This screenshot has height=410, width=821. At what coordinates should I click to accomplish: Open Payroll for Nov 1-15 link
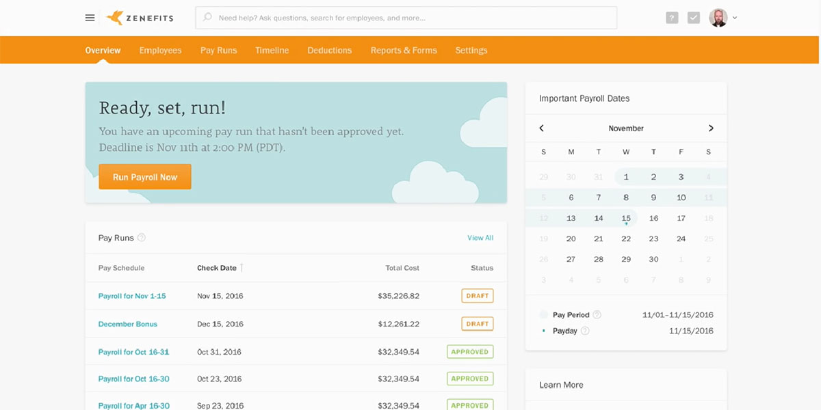click(x=132, y=296)
